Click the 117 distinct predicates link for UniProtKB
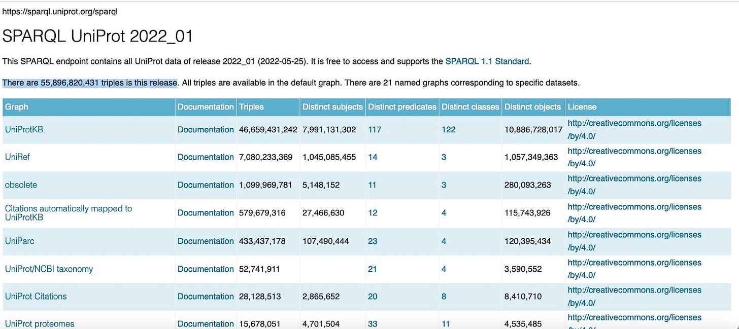 coord(374,129)
